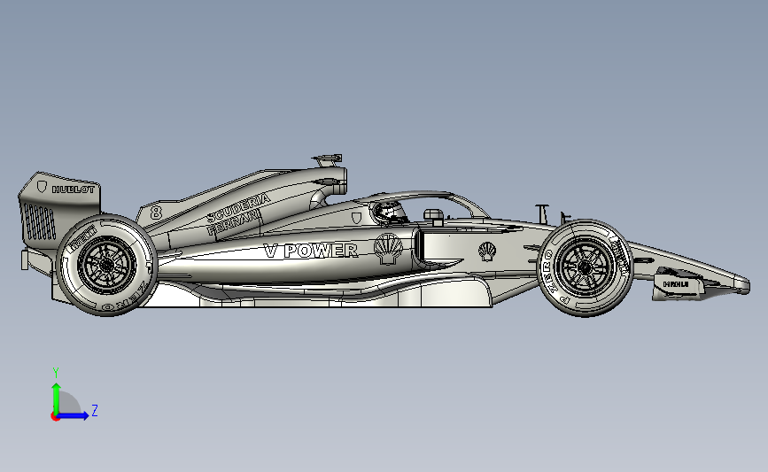Viewport: 768px width, 472px height.
Task: Pick the V POWER lettering on the sidepod
Action: pos(311,251)
